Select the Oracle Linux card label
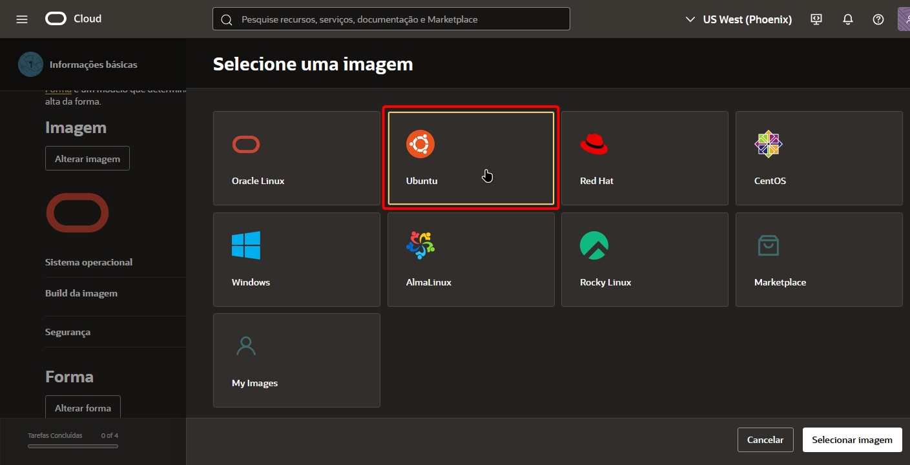The width and height of the screenshot is (910, 465). pos(258,181)
